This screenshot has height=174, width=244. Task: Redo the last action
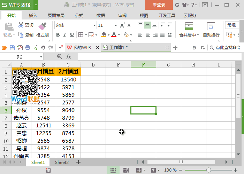click(51, 48)
